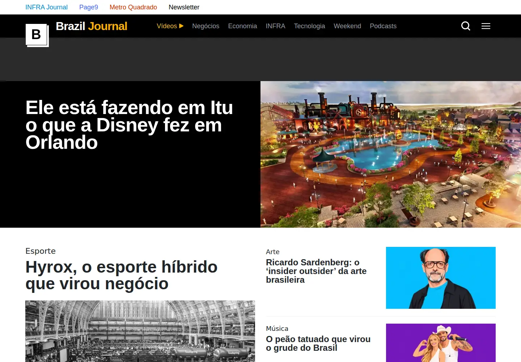
Task: Open INFRA in the main navigation
Action: 275,26
